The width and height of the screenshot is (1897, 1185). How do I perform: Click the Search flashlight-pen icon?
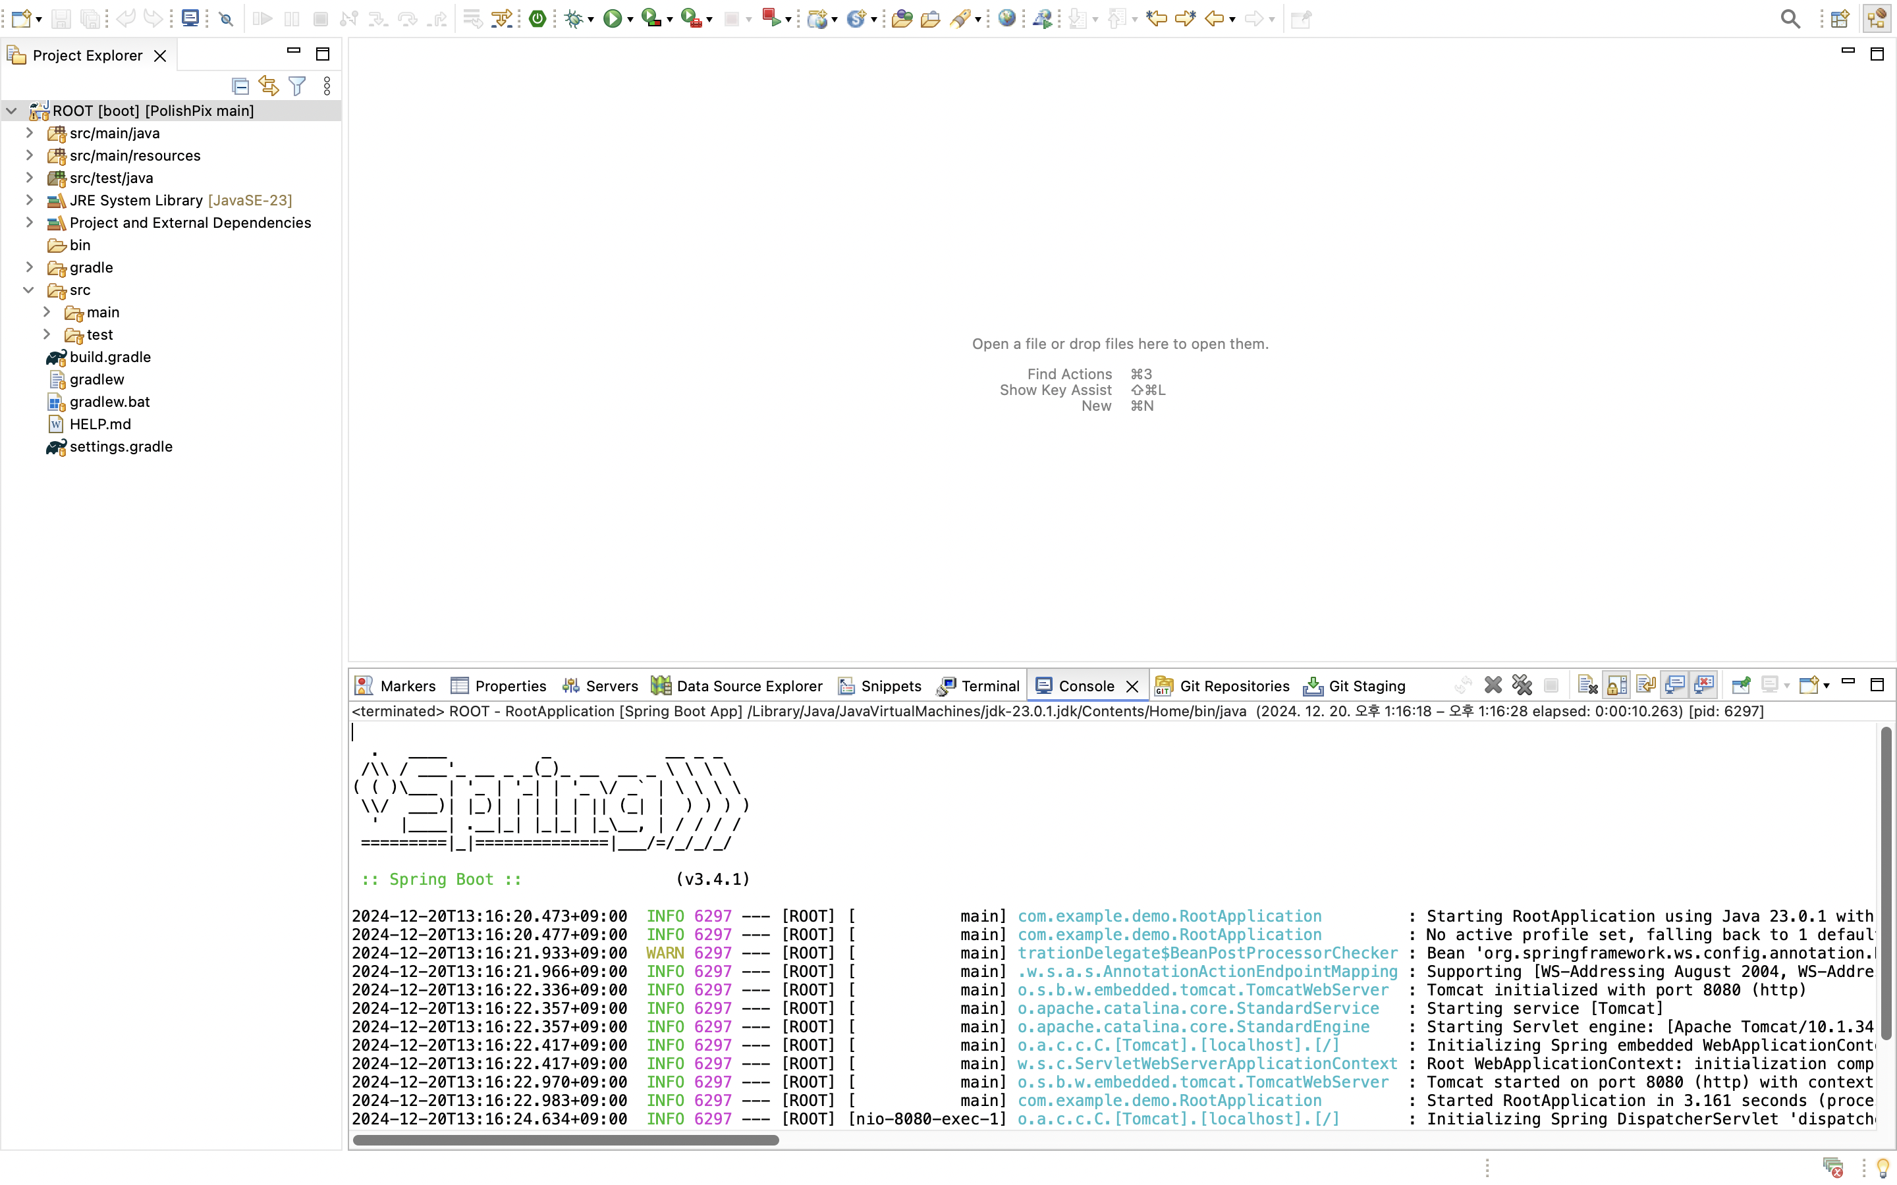click(960, 19)
